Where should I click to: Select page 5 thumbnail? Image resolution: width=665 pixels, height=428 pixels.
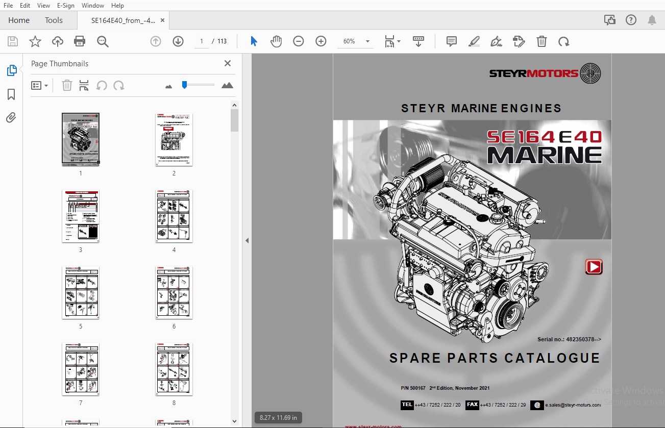click(x=81, y=292)
